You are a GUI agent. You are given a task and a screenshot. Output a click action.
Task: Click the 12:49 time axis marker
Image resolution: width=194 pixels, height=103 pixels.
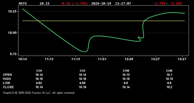[129, 59]
